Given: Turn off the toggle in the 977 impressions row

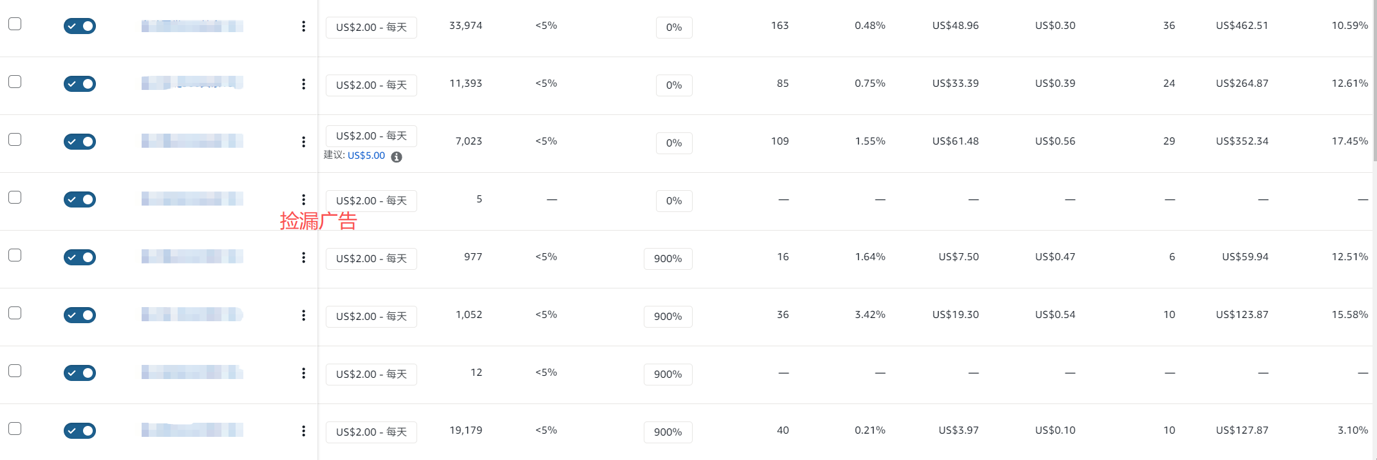Looking at the screenshot, I should coord(80,258).
